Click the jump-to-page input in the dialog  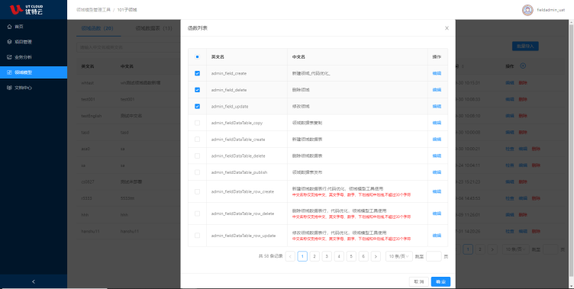(434, 256)
